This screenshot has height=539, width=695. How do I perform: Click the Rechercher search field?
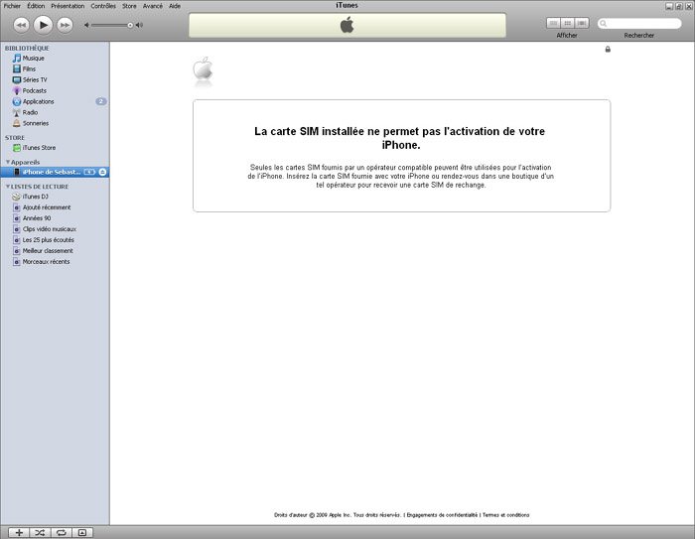click(x=639, y=24)
